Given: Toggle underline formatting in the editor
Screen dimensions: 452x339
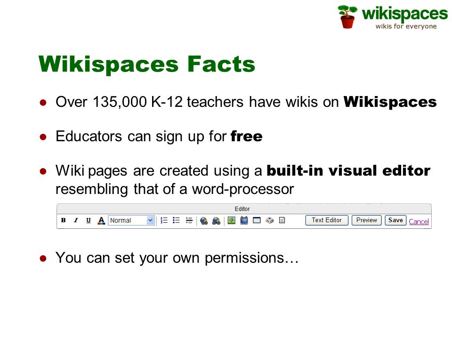Looking at the screenshot, I should click(89, 220).
